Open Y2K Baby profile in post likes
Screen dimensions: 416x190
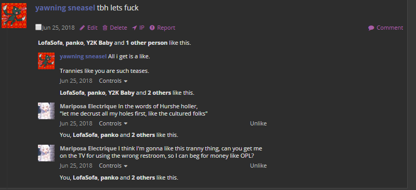point(99,43)
